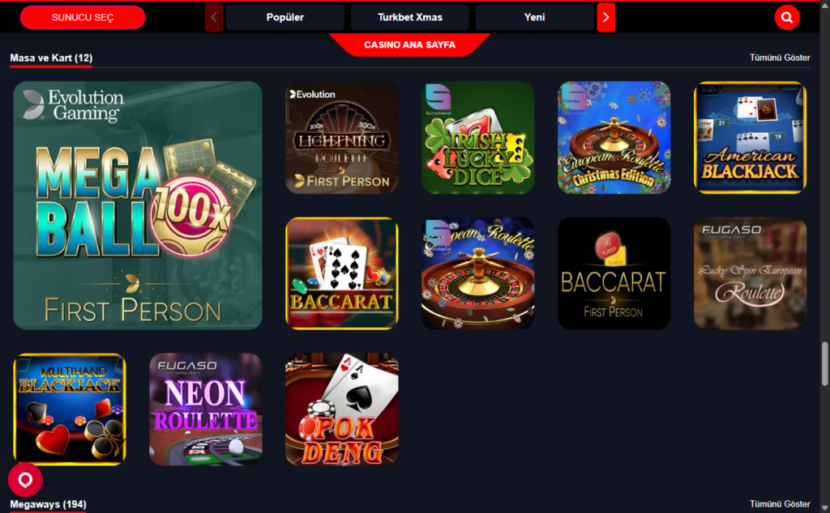Screen dimensions: 830x513
Task: Show next categories with right arrow
Action: tap(606, 18)
